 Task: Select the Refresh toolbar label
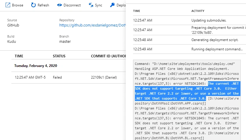[x=43, y=5]
